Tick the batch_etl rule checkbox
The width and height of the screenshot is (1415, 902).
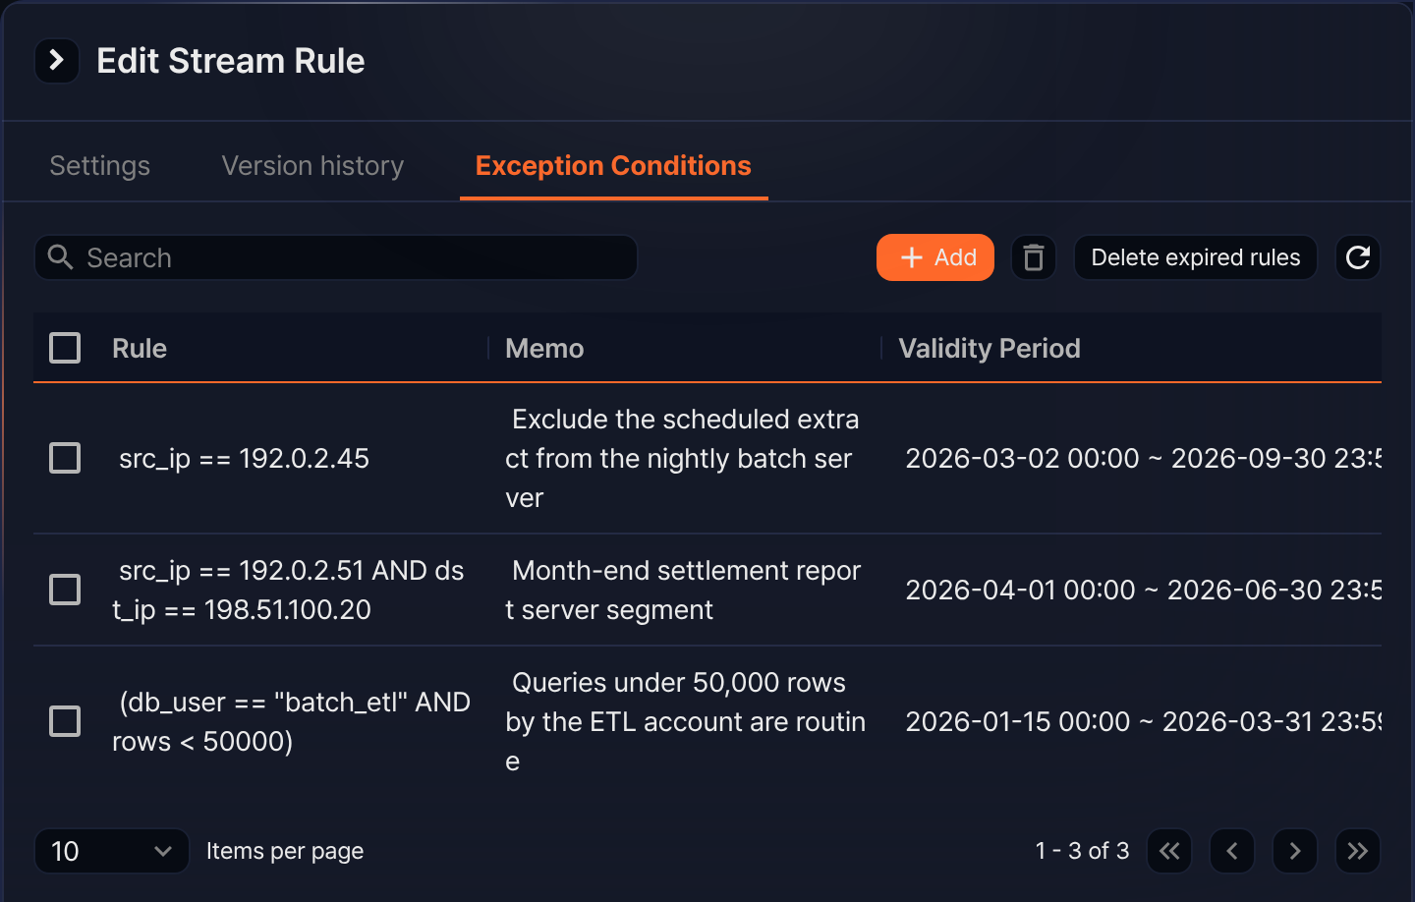pos(65,721)
